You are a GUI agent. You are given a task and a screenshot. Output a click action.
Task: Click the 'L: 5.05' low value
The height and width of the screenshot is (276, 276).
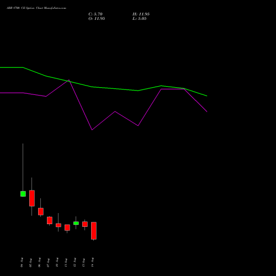[140, 19]
